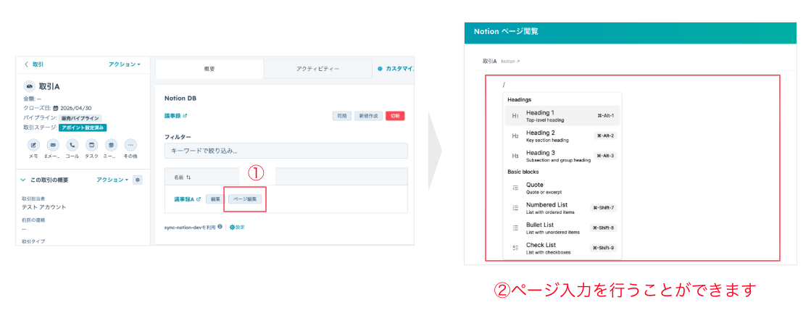Click the 編集 button next to 議事録A
Image resolution: width=811 pixels, height=313 pixels.
point(216,199)
